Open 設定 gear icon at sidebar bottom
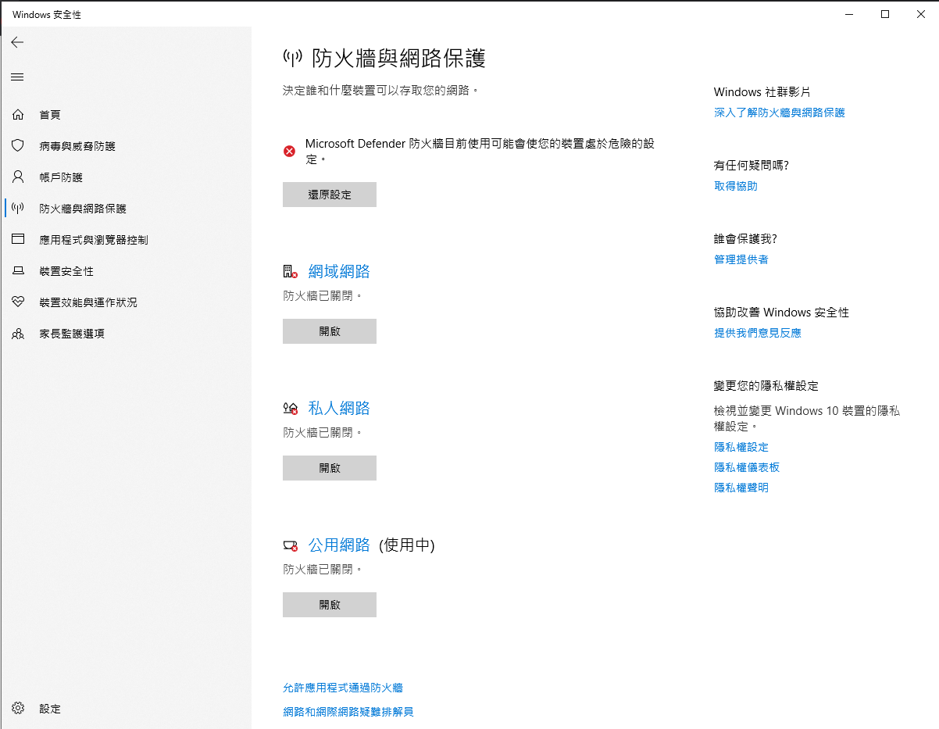 18,709
